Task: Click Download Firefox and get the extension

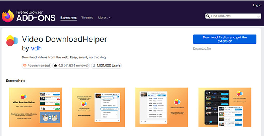Action: coord(225,39)
